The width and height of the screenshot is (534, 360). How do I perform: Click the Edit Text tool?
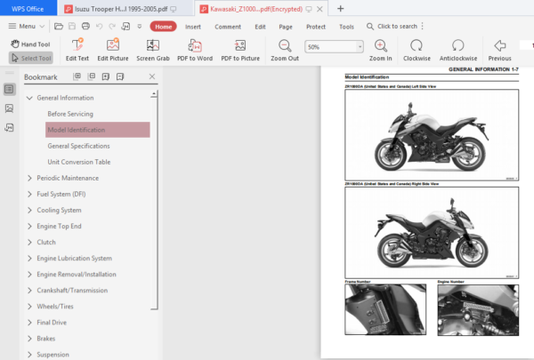[x=77, y=50]
